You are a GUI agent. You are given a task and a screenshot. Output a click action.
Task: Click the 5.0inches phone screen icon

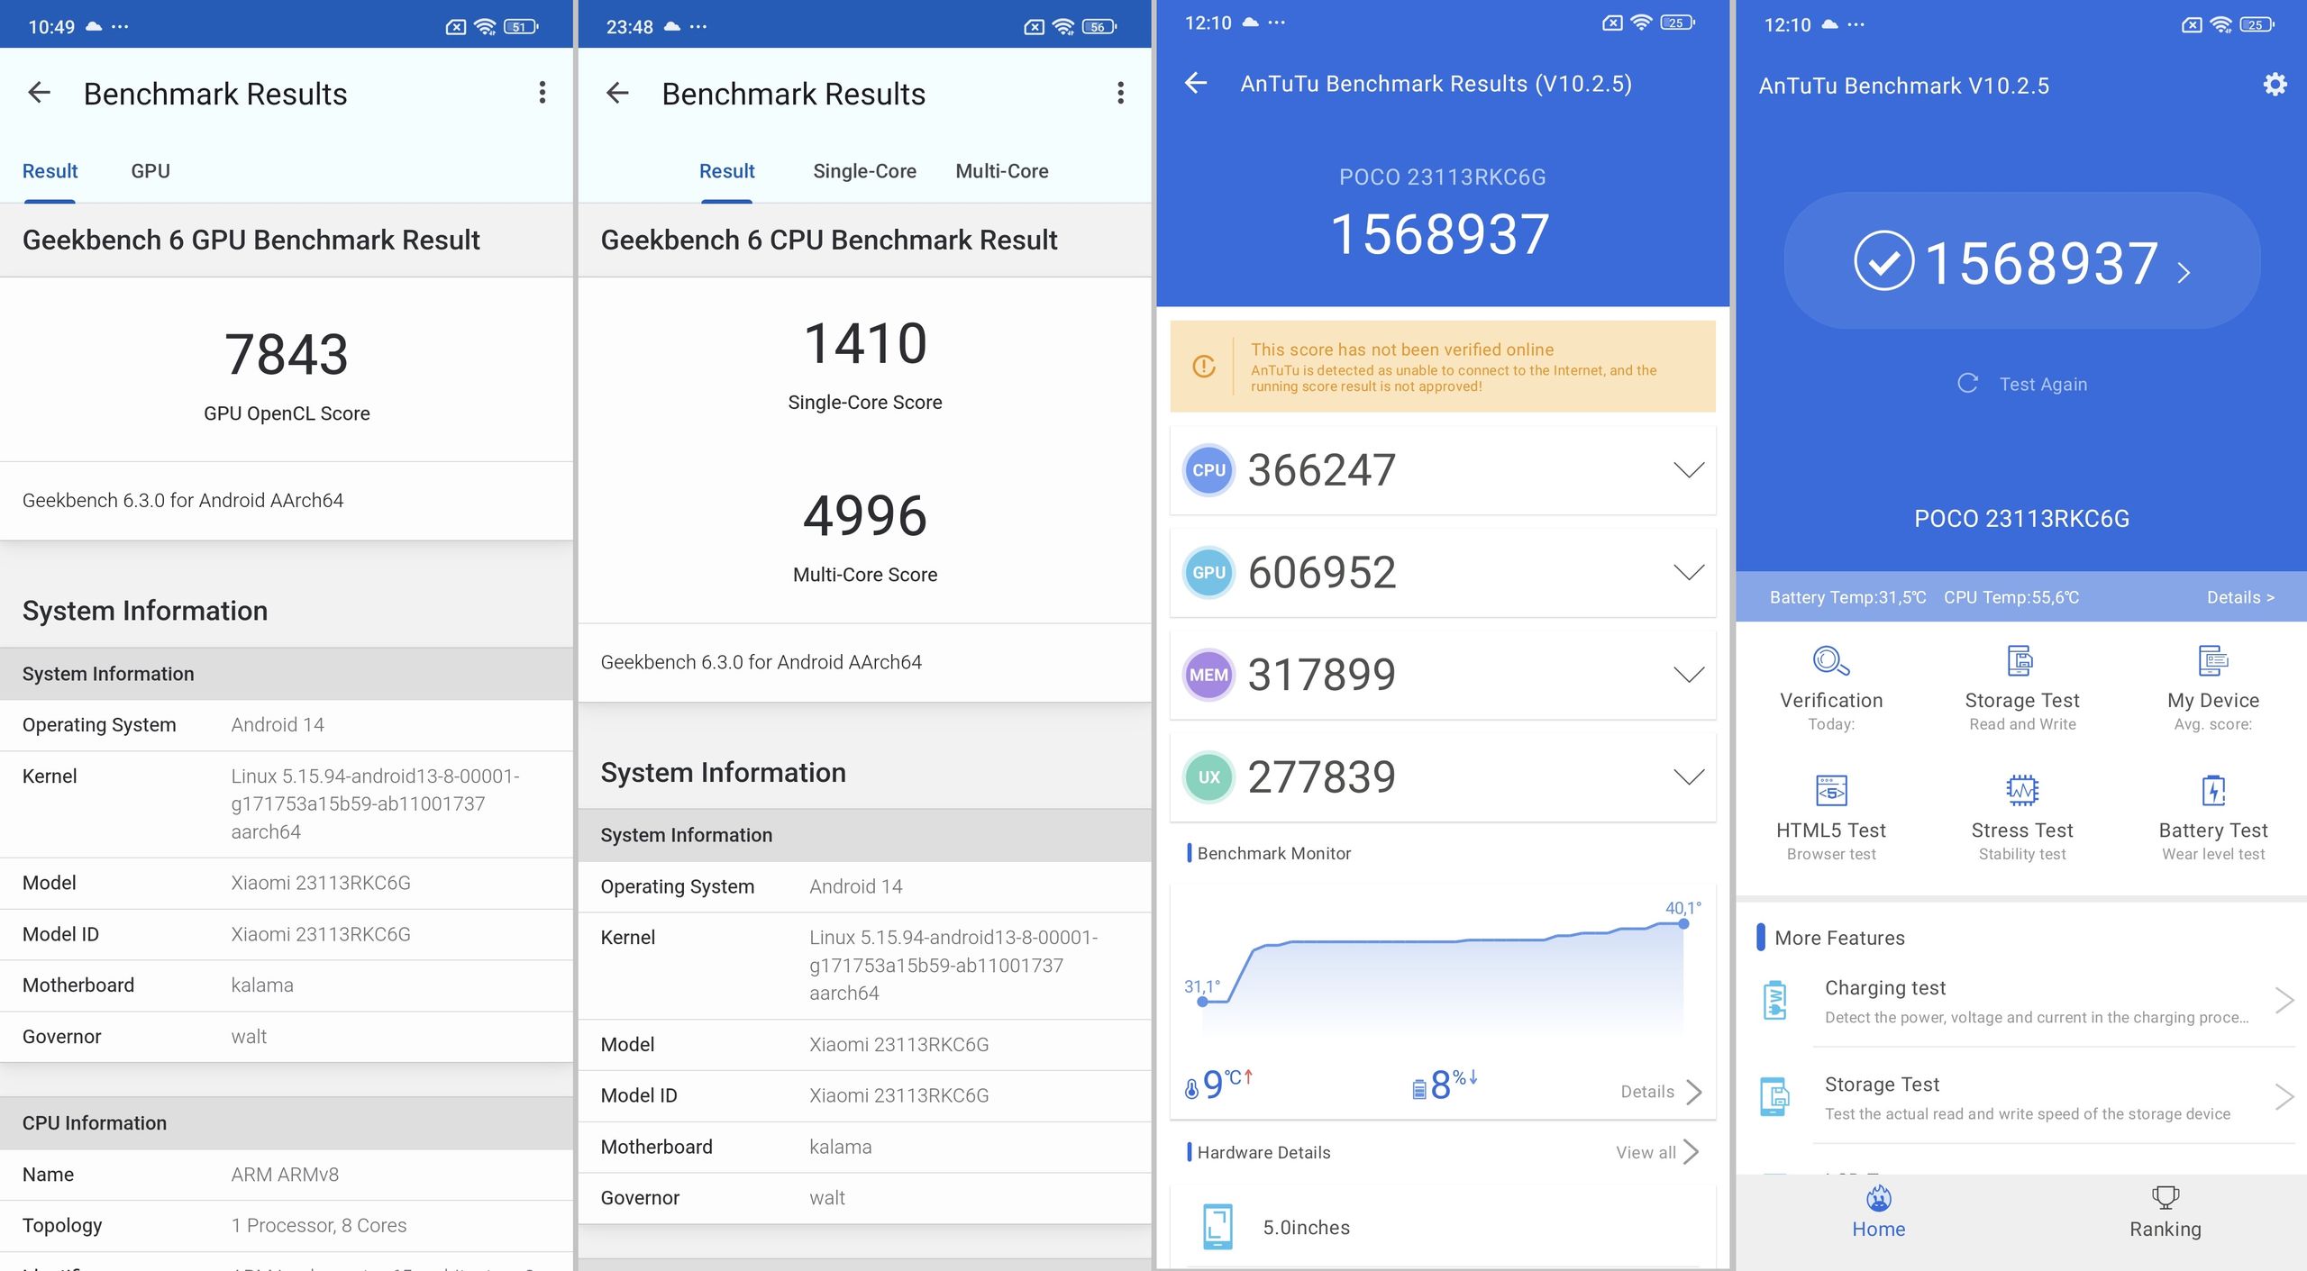pos(1217,1227)
